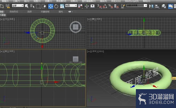
Task: Click the [前] view label
Action: point(93,19)
